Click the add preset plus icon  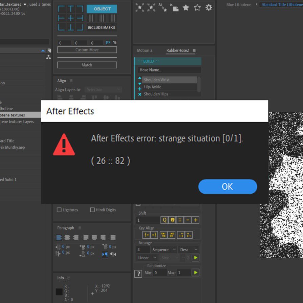pyautogui.click(x=140, y=89)
